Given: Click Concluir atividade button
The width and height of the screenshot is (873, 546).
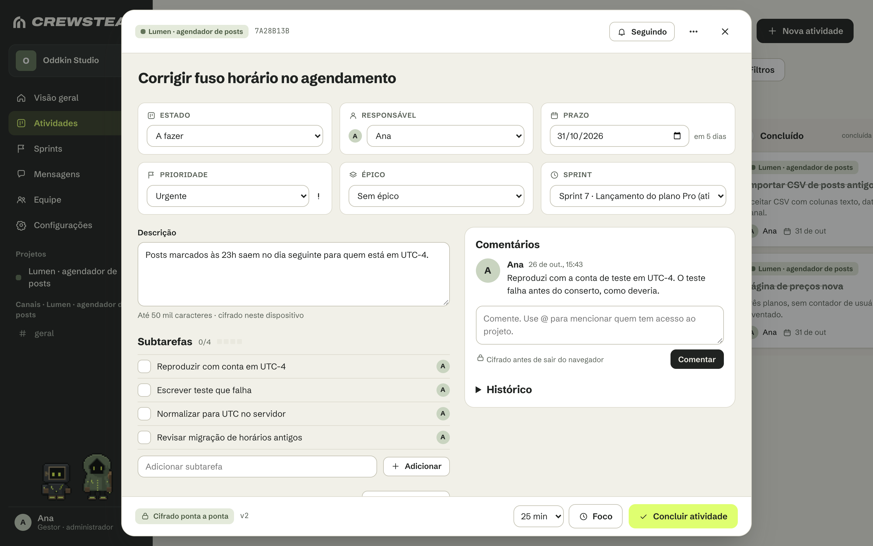Looking at the screenshot, I should (x=683, y=516).
